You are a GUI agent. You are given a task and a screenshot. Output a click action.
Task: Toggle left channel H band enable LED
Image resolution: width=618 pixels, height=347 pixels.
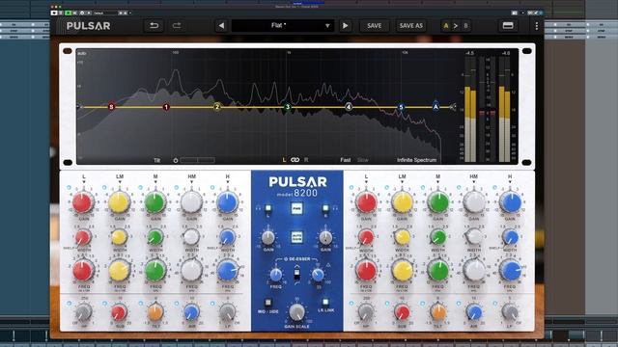tap(212, 188)
